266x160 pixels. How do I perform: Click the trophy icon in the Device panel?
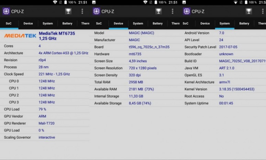[x=158, y=11]
